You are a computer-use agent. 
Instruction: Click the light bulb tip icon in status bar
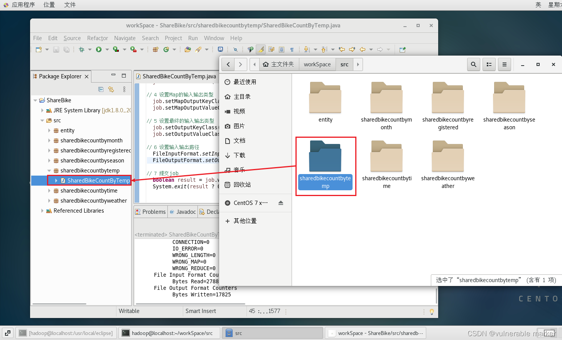(x=432, y=311)
